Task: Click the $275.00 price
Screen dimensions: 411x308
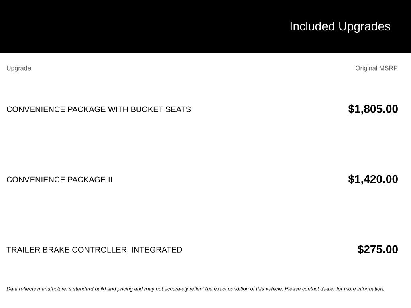Action: coord(378,249)
